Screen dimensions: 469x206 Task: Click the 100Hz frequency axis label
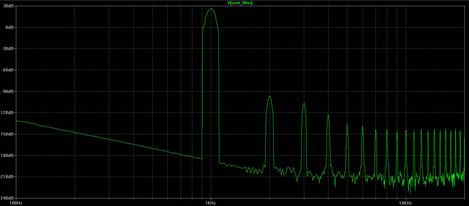16,203
